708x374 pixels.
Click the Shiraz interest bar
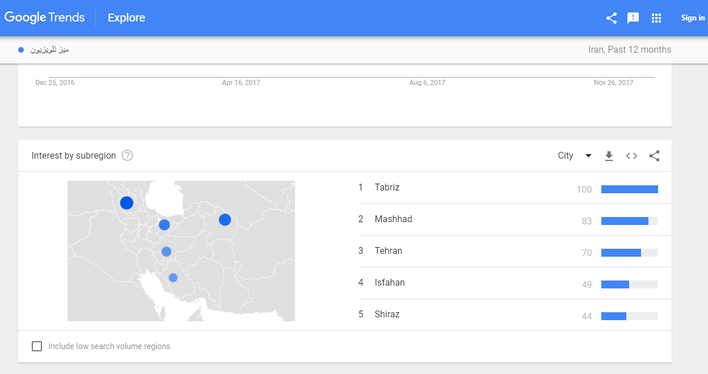[630, 316]
